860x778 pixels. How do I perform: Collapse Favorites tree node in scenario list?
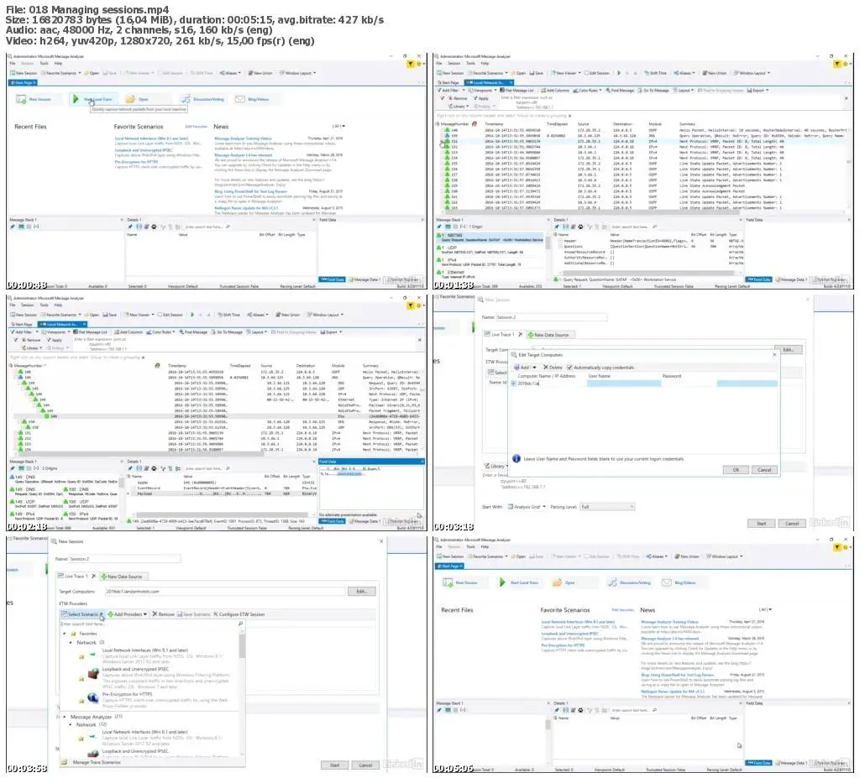(x=65, y=634)
